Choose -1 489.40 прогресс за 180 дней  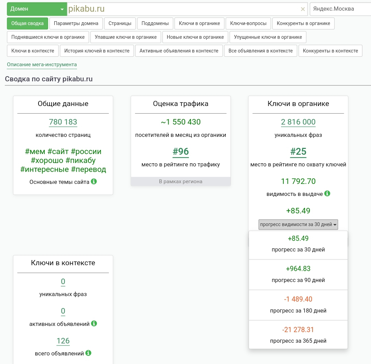tap(298, 305)
